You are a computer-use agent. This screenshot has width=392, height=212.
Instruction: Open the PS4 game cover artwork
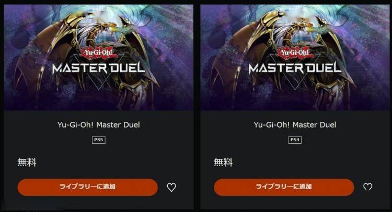(x=295, y=57)
